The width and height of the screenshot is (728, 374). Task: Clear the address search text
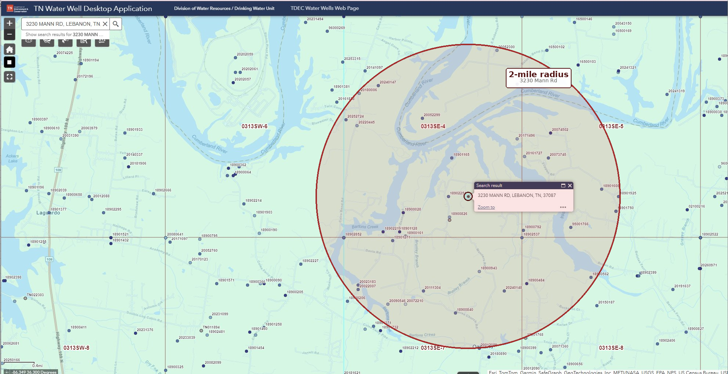tap(105, 24)
